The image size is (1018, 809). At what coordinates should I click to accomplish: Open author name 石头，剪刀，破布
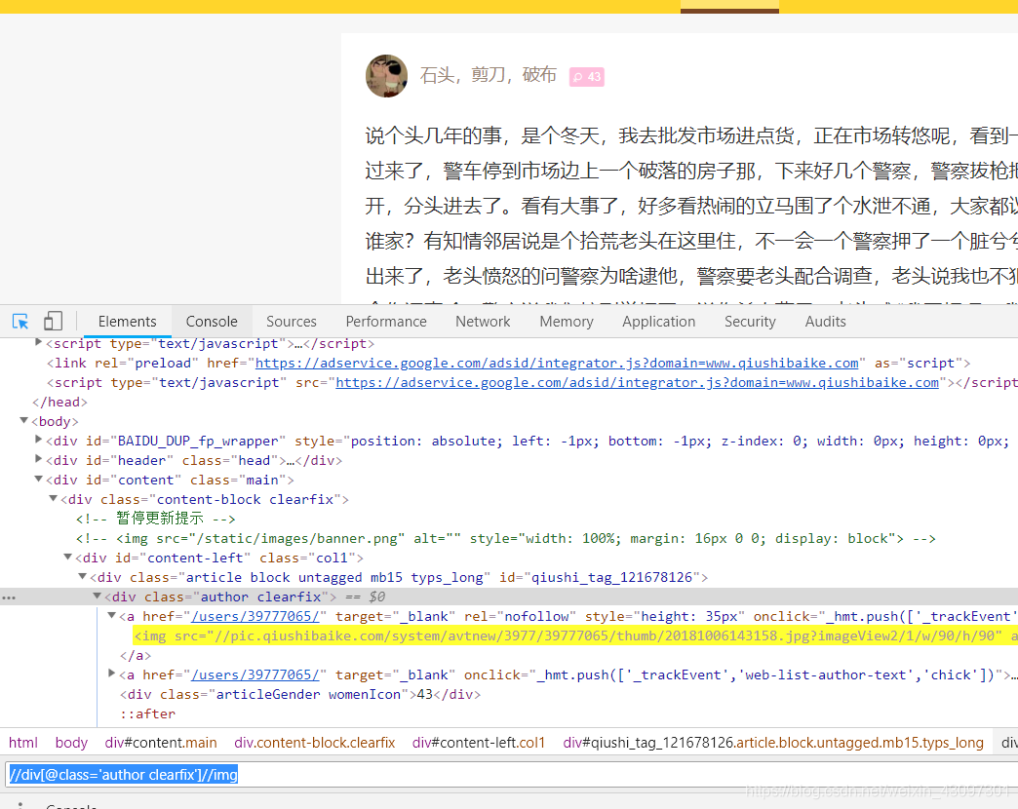pyautogui.click(x=489, y=75)
